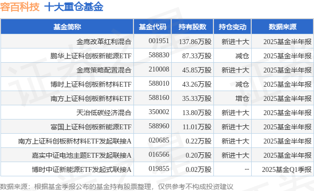Open fund 天治低碳经济混合
Screen dimensions: 314x191
click(104, 113)
